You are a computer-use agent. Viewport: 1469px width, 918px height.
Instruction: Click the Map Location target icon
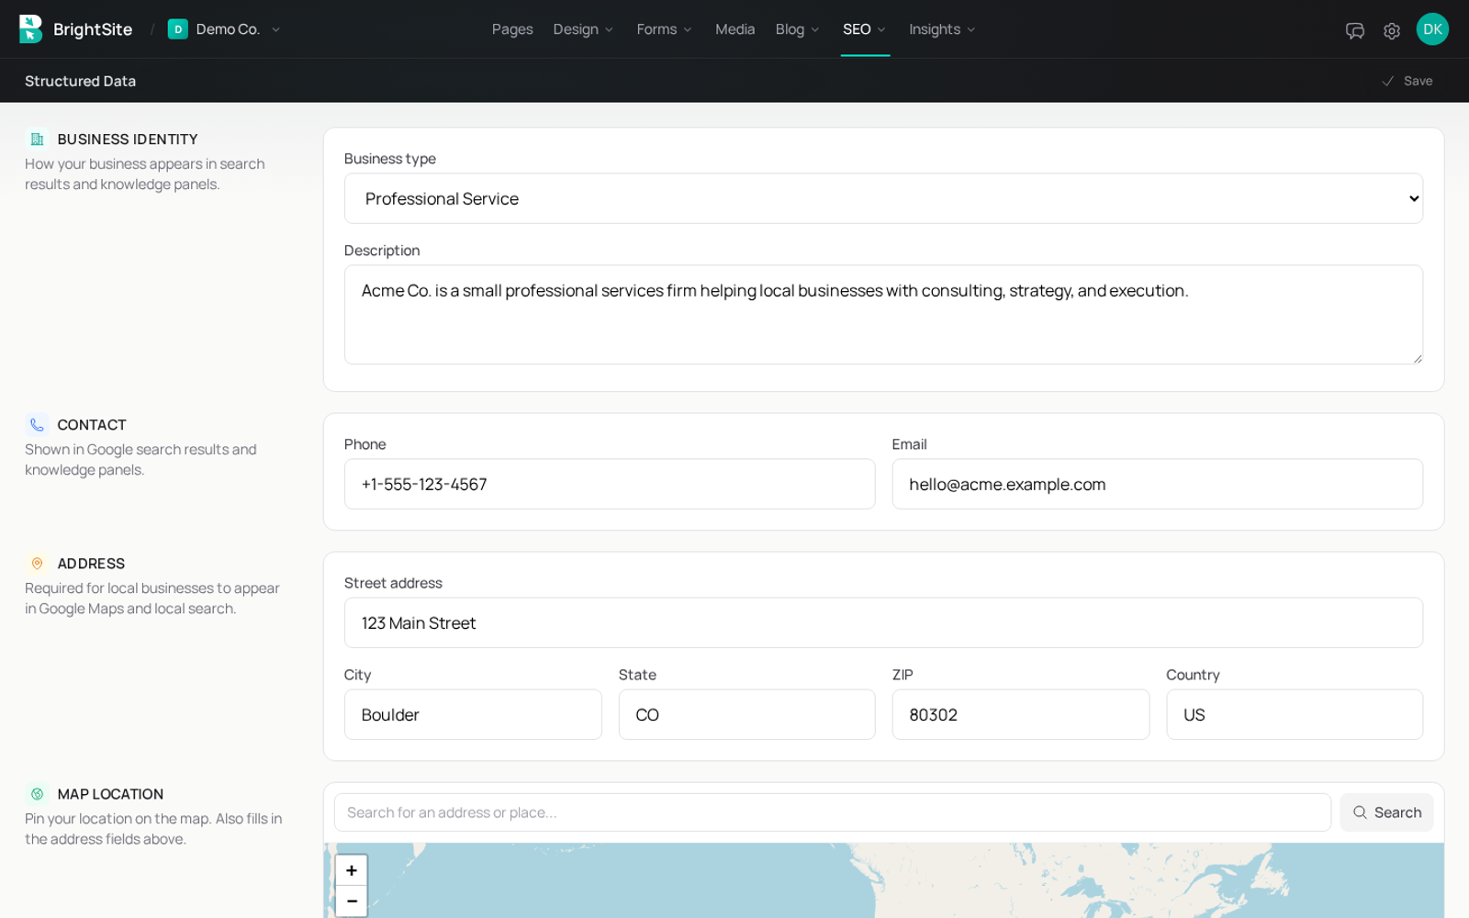(x=37, y=794)
